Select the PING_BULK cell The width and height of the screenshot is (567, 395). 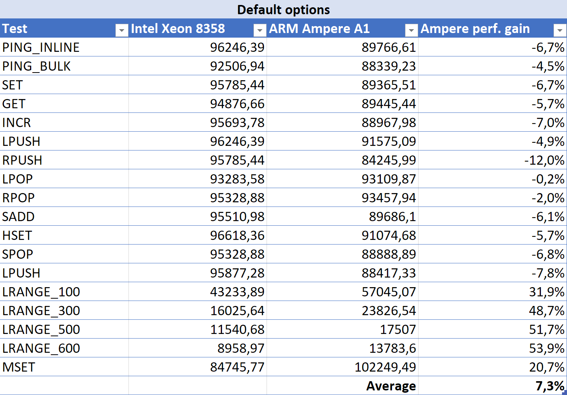click(x=64, y=66)
